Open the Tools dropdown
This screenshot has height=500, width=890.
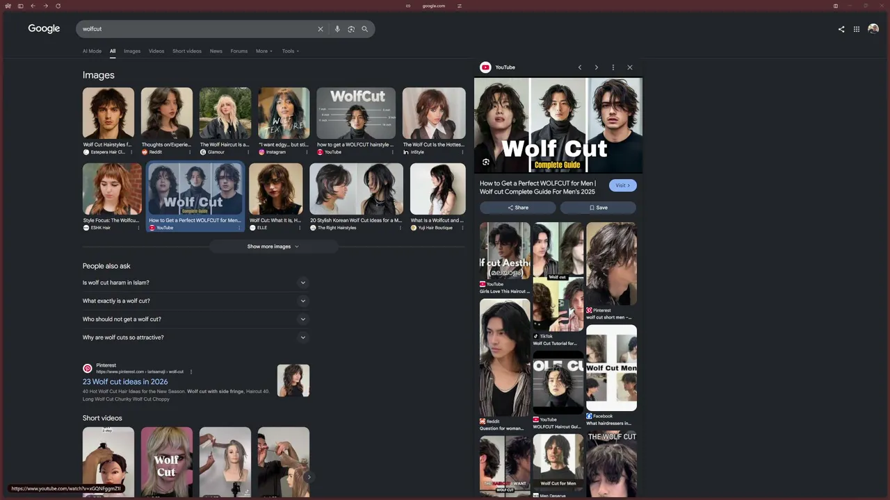[291, 51]
